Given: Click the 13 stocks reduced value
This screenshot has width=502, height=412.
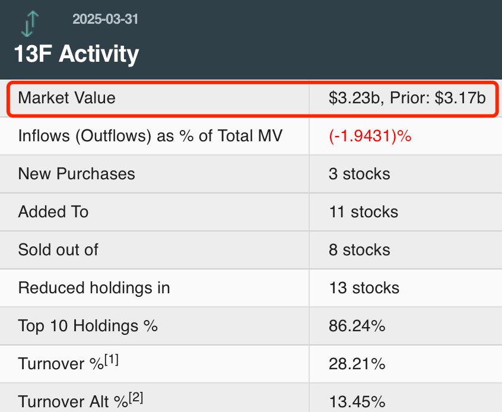Looking at the screenshot, I should click(x=364, y=288).
